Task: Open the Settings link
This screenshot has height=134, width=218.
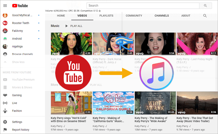Action: 17,122
